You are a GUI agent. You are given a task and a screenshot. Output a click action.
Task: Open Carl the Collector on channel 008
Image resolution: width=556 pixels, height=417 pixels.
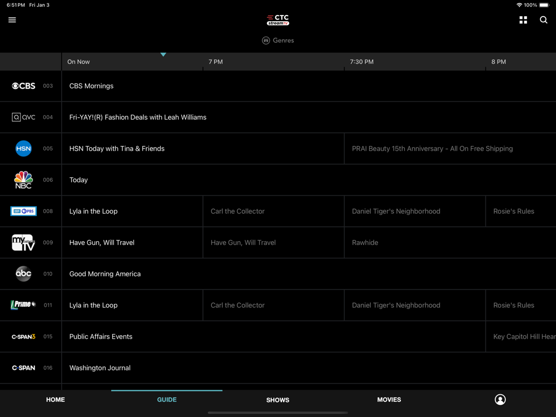tap(274, 211)
